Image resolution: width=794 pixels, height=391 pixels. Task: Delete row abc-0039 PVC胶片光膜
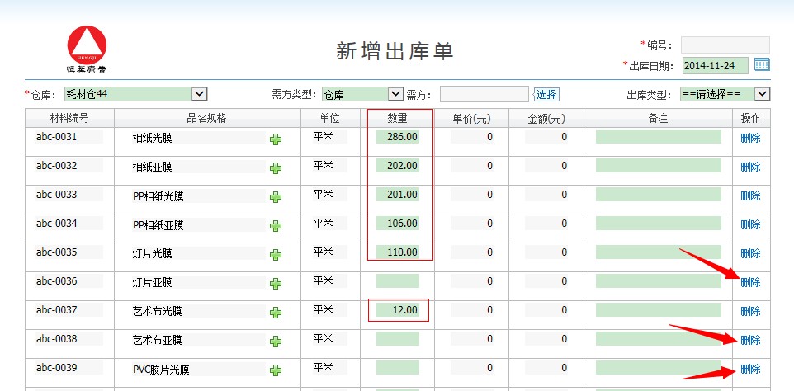point(750,369)
